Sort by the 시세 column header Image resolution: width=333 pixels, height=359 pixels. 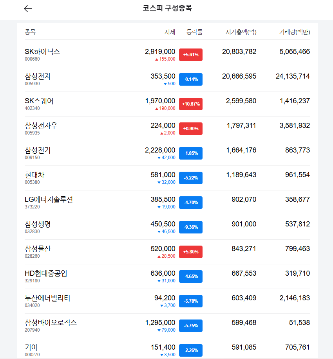click(170, 32)
